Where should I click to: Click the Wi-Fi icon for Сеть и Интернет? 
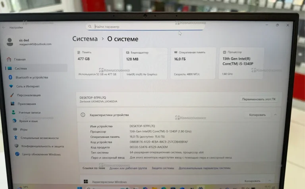[11, 86]
